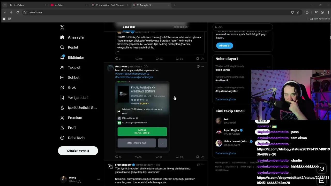Open #OyunYasasınıReddediyoruz hashtag

[132, 74]
